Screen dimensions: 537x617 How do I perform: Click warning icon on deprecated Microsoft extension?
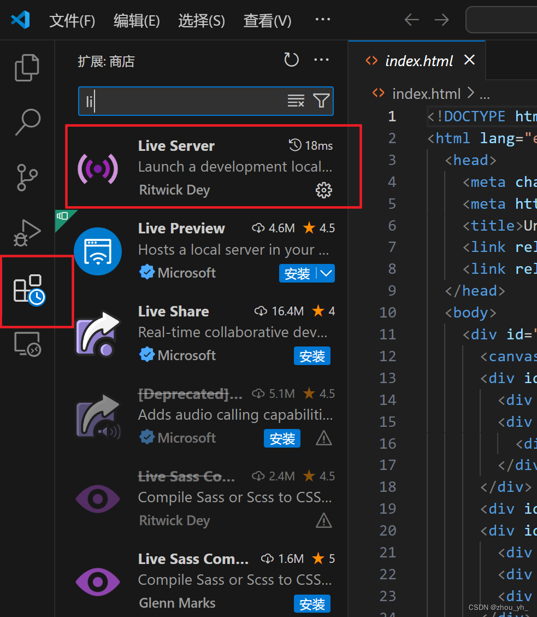324,438
